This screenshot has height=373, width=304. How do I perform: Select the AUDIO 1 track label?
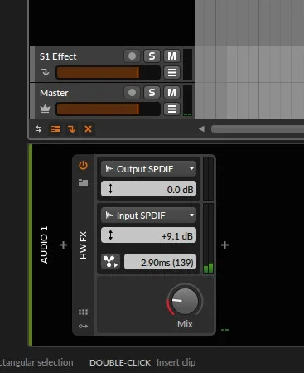coord(44,245)
